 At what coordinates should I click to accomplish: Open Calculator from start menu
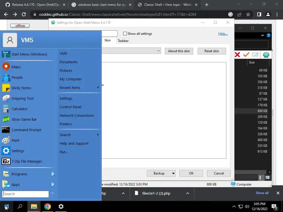(x=28, y=109)
